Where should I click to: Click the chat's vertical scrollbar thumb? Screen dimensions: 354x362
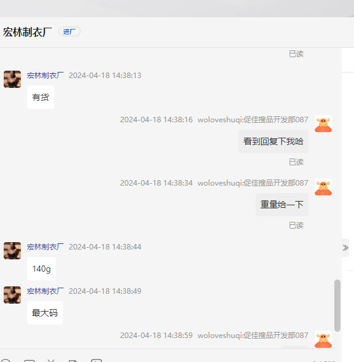pos(337,305)
